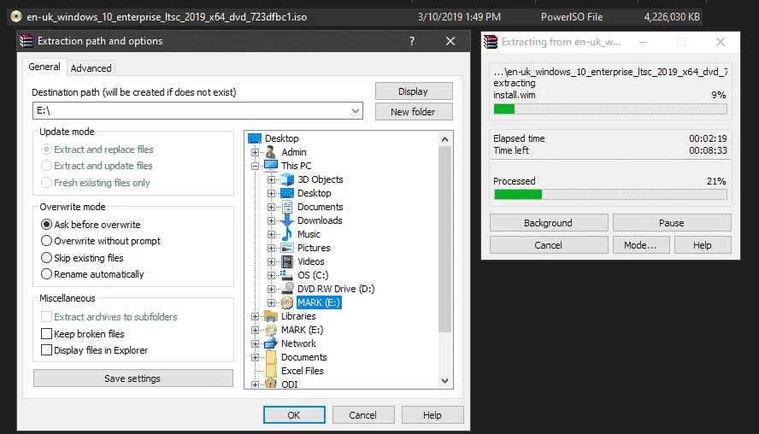This screenshot has width=759, height=434.
Task: Click the Downloads arrow icon
Action: [287, 220]
